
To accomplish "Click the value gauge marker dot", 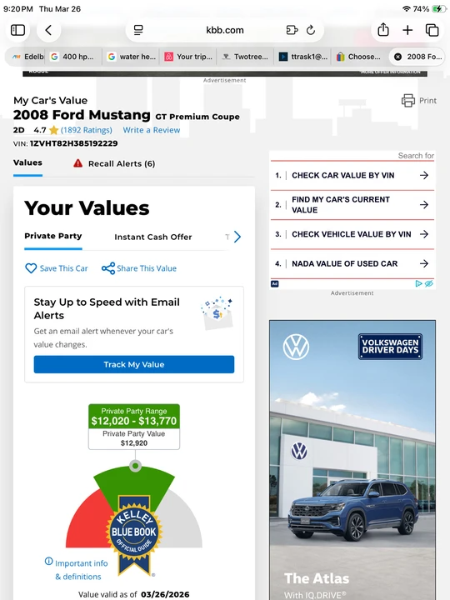I will click(135, 466).
